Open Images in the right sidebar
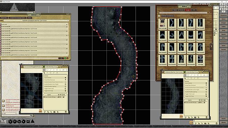The width and height of the screenshot is (228, 128). 223,23
